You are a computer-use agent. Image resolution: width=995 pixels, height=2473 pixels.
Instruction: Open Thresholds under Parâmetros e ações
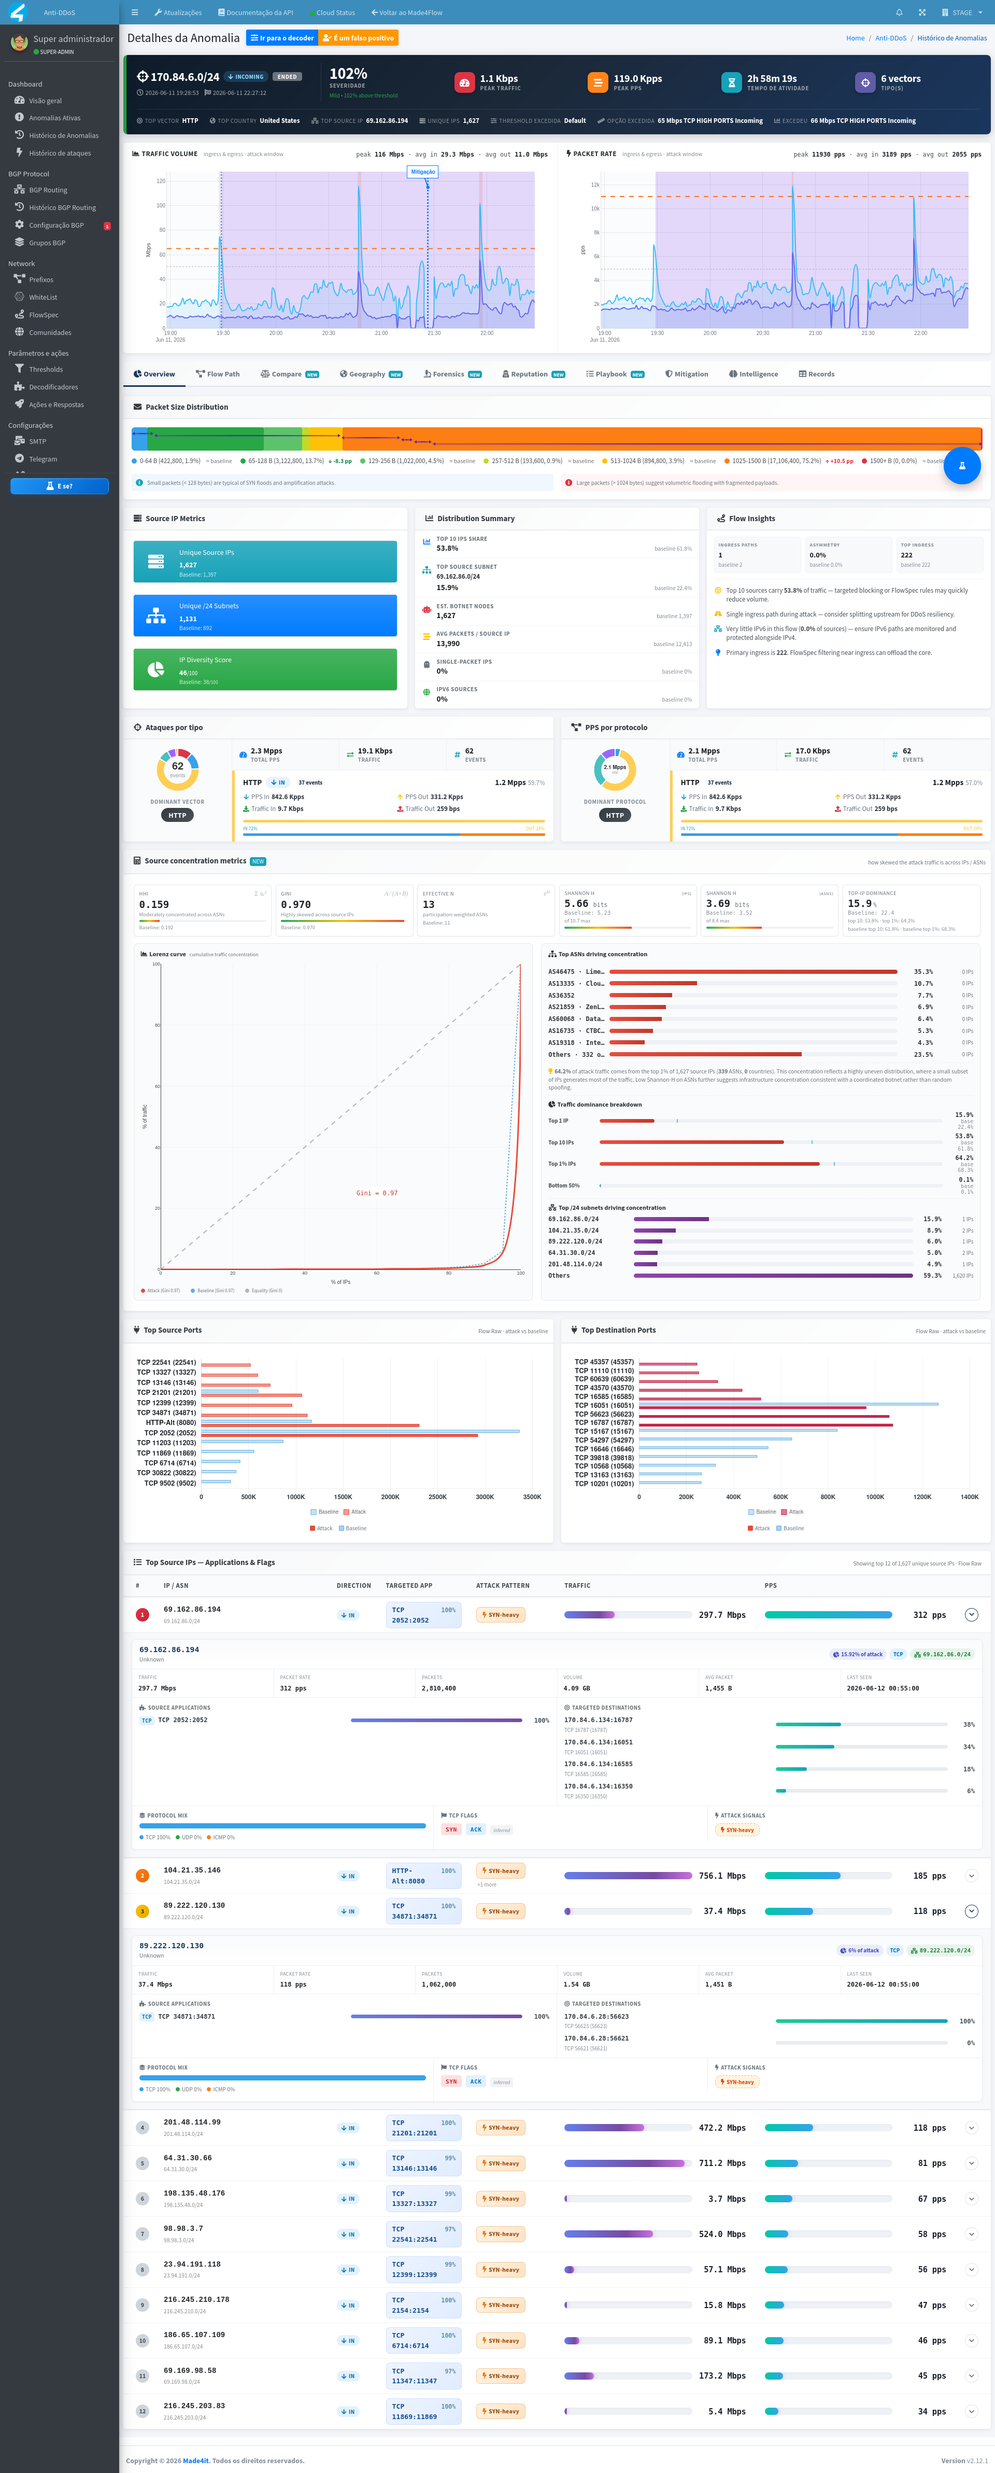pyautogui.click(x=45, y=370)
